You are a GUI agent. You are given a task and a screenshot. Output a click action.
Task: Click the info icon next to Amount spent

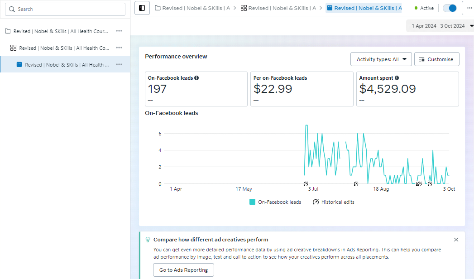pos(397,78)
